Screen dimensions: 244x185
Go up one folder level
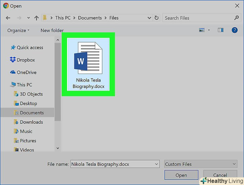37,18
